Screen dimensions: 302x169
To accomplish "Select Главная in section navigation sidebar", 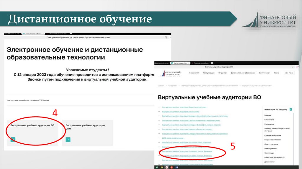I will pos(267,115).
